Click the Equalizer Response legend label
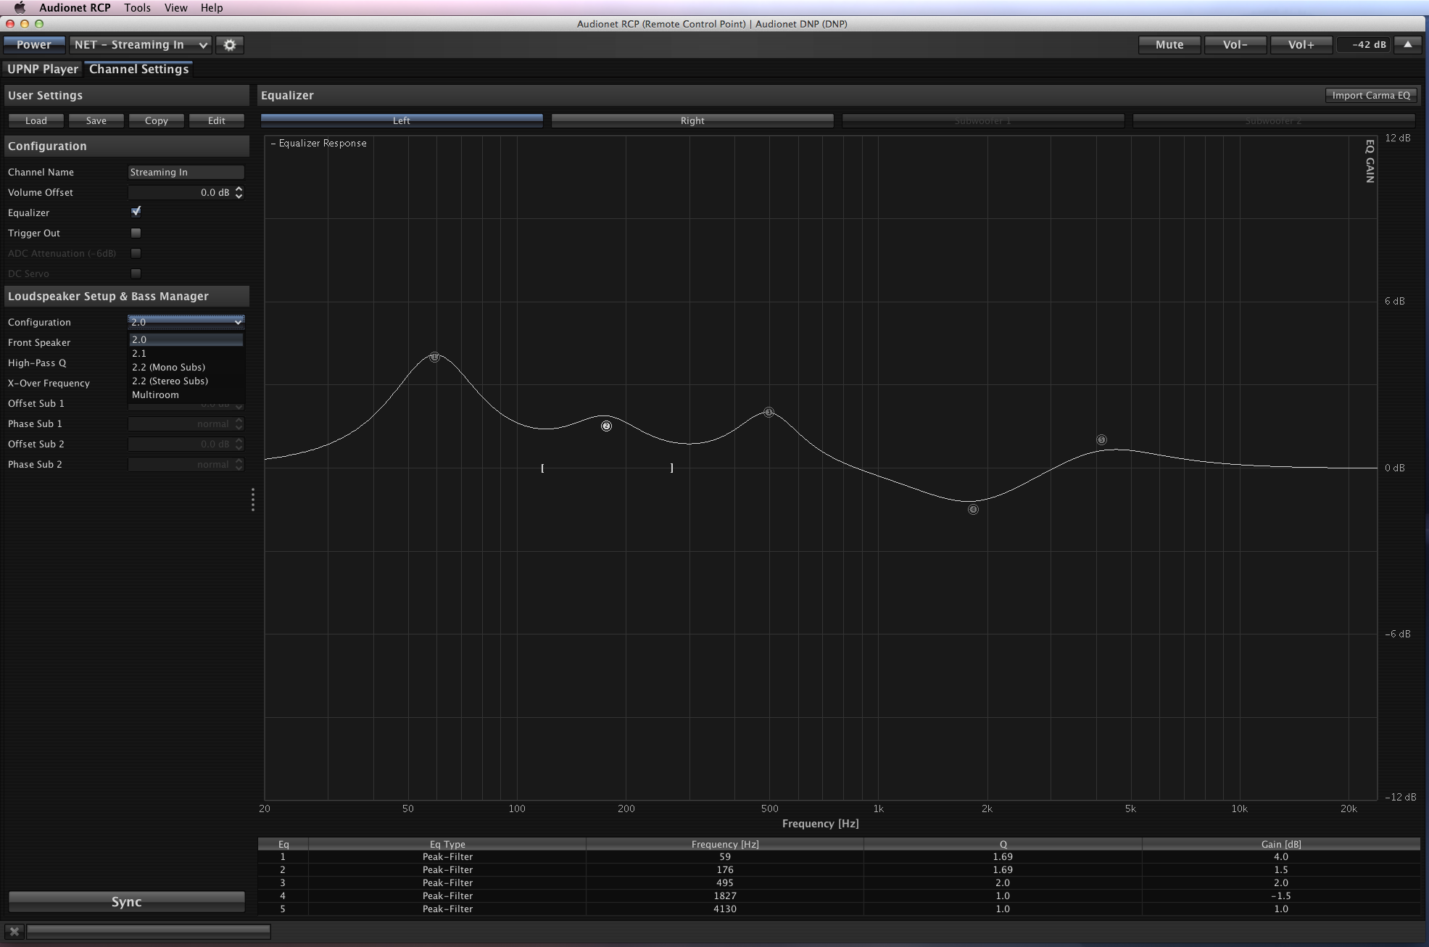 [x=319, y=143]
